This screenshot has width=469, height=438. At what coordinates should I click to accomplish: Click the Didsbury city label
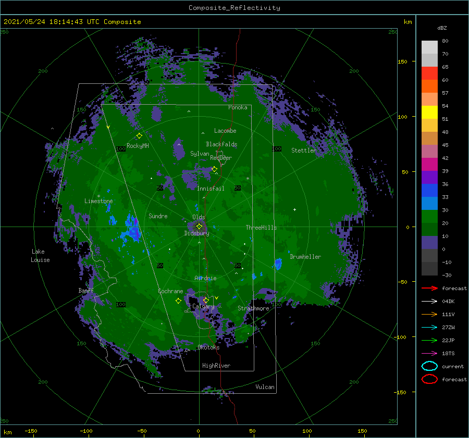tap(196, 233)
